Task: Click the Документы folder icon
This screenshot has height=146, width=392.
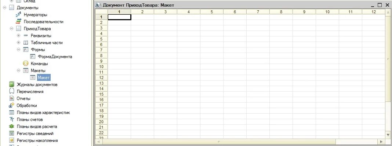Action: [x=11, y=8]
